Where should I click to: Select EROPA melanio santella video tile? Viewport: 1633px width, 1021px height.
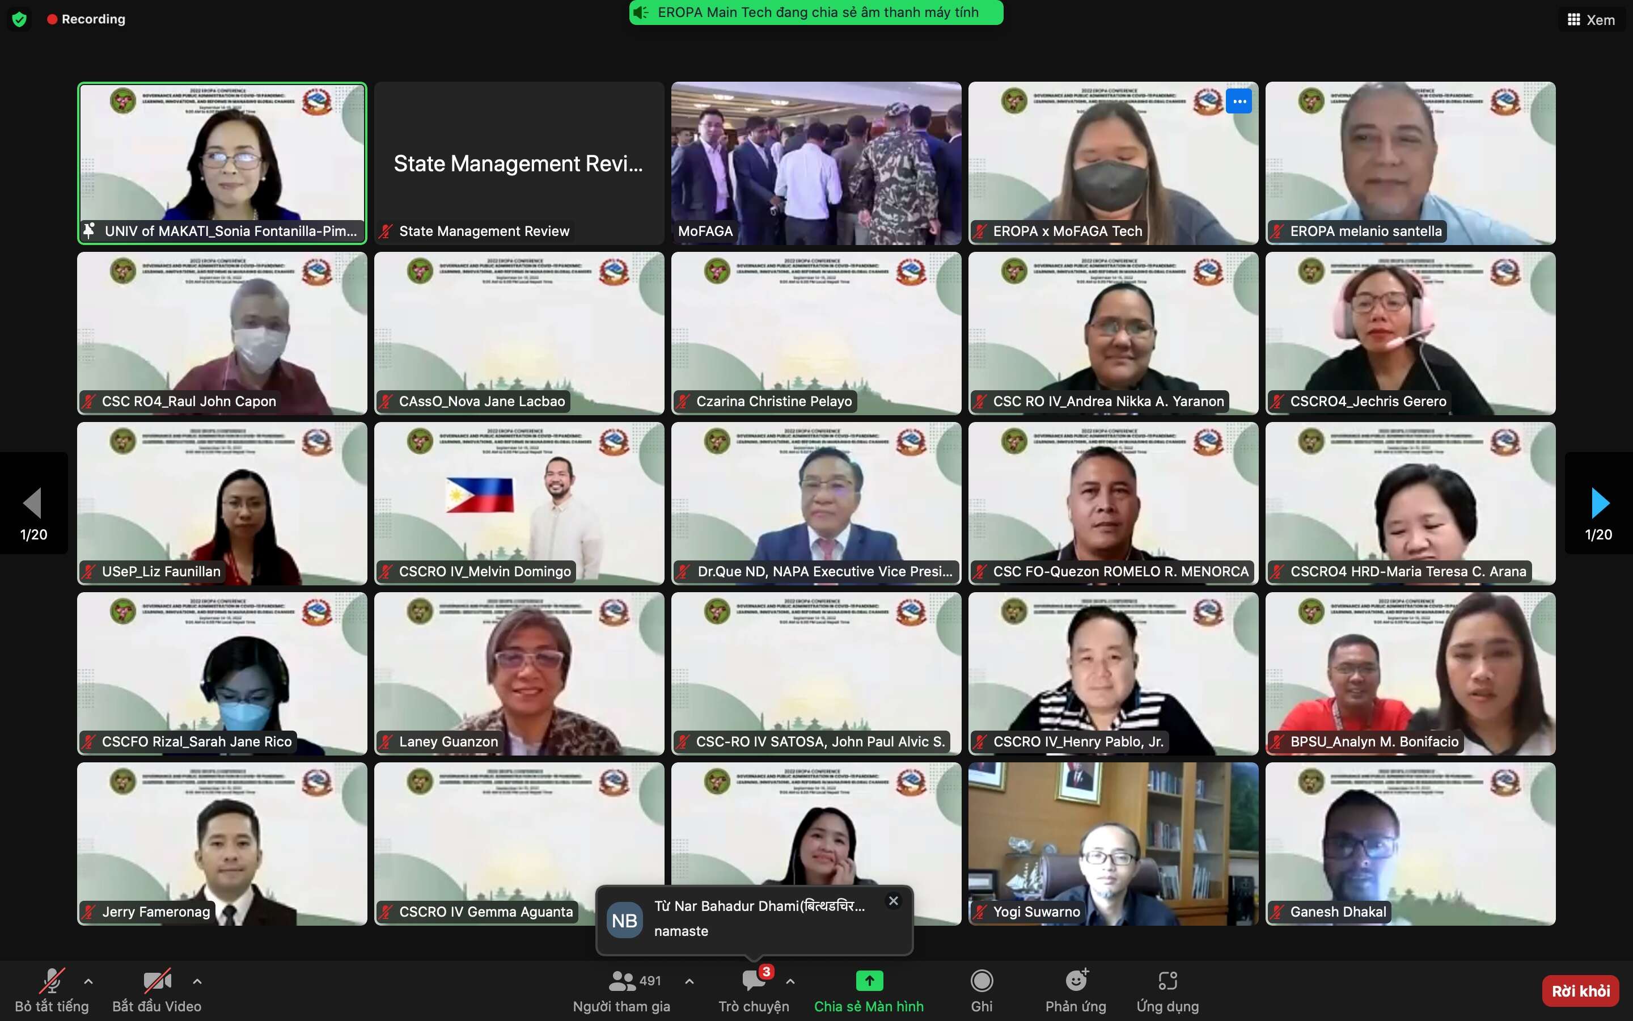pos(1410,163)
